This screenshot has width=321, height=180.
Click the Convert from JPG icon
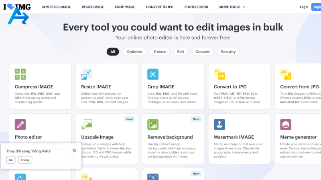click(286, 74)
